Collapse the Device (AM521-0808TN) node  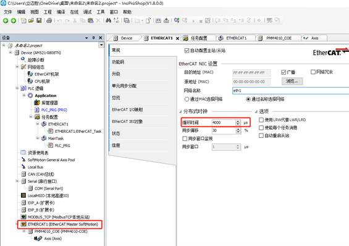click(x=11, y=53)
